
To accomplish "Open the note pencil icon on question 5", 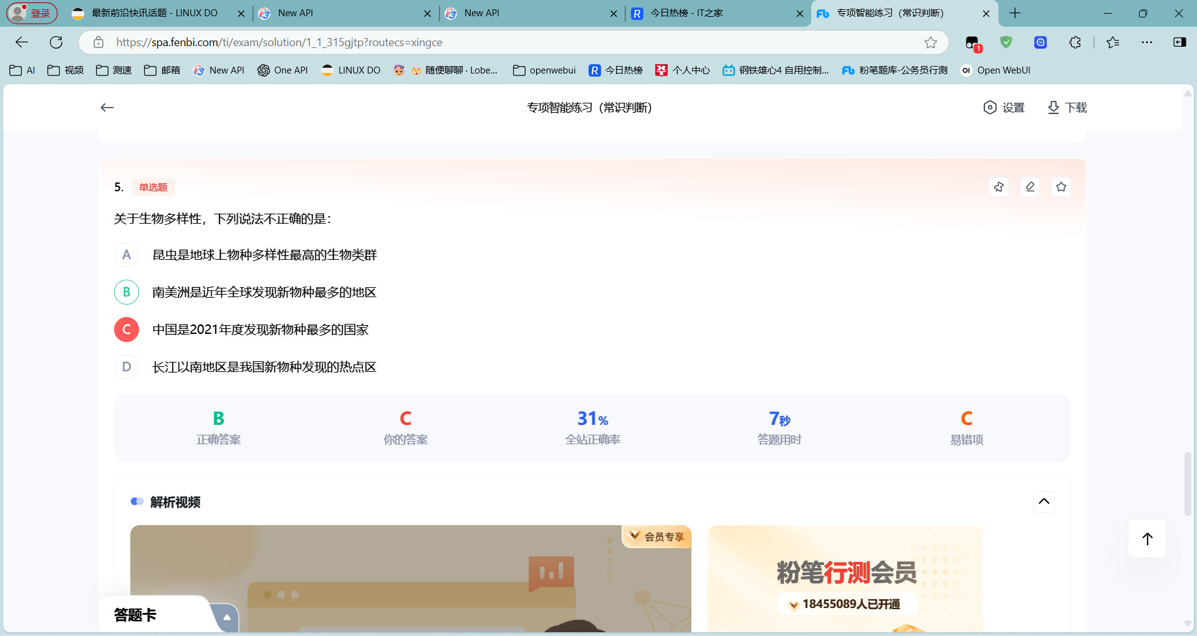I will pos(1030,187).
